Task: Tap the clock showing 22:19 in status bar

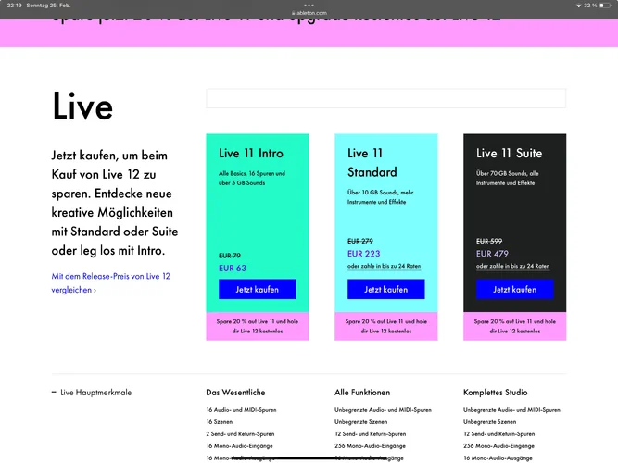Action: click(x=14, y=6)
